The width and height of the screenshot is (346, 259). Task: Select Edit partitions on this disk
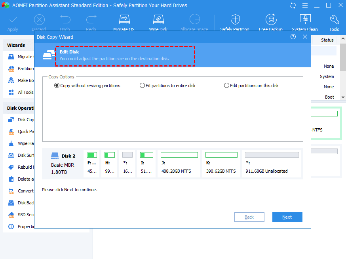click(251, 86)
